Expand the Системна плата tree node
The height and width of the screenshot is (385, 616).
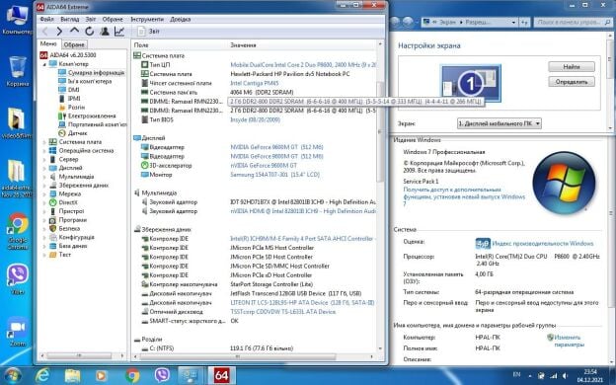pos(44,142)
